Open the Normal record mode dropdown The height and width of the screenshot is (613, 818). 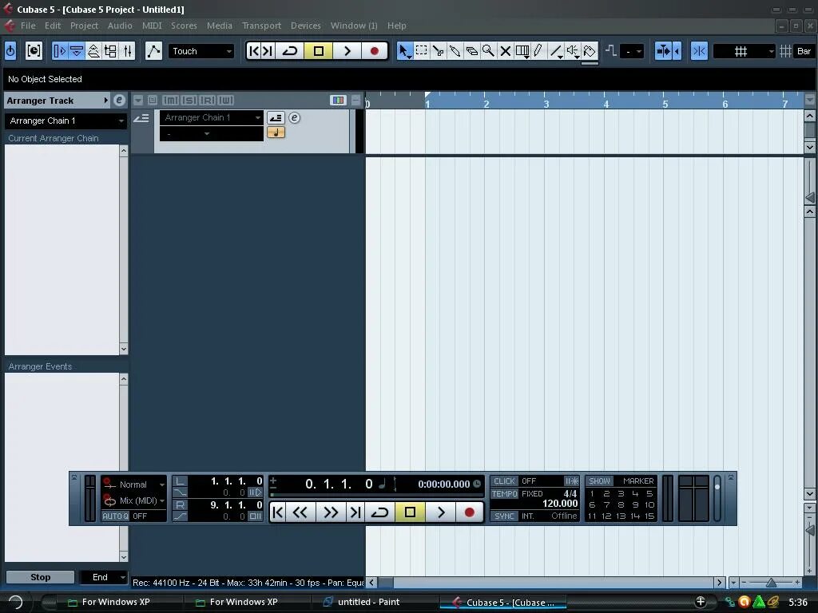click(134, 484)
